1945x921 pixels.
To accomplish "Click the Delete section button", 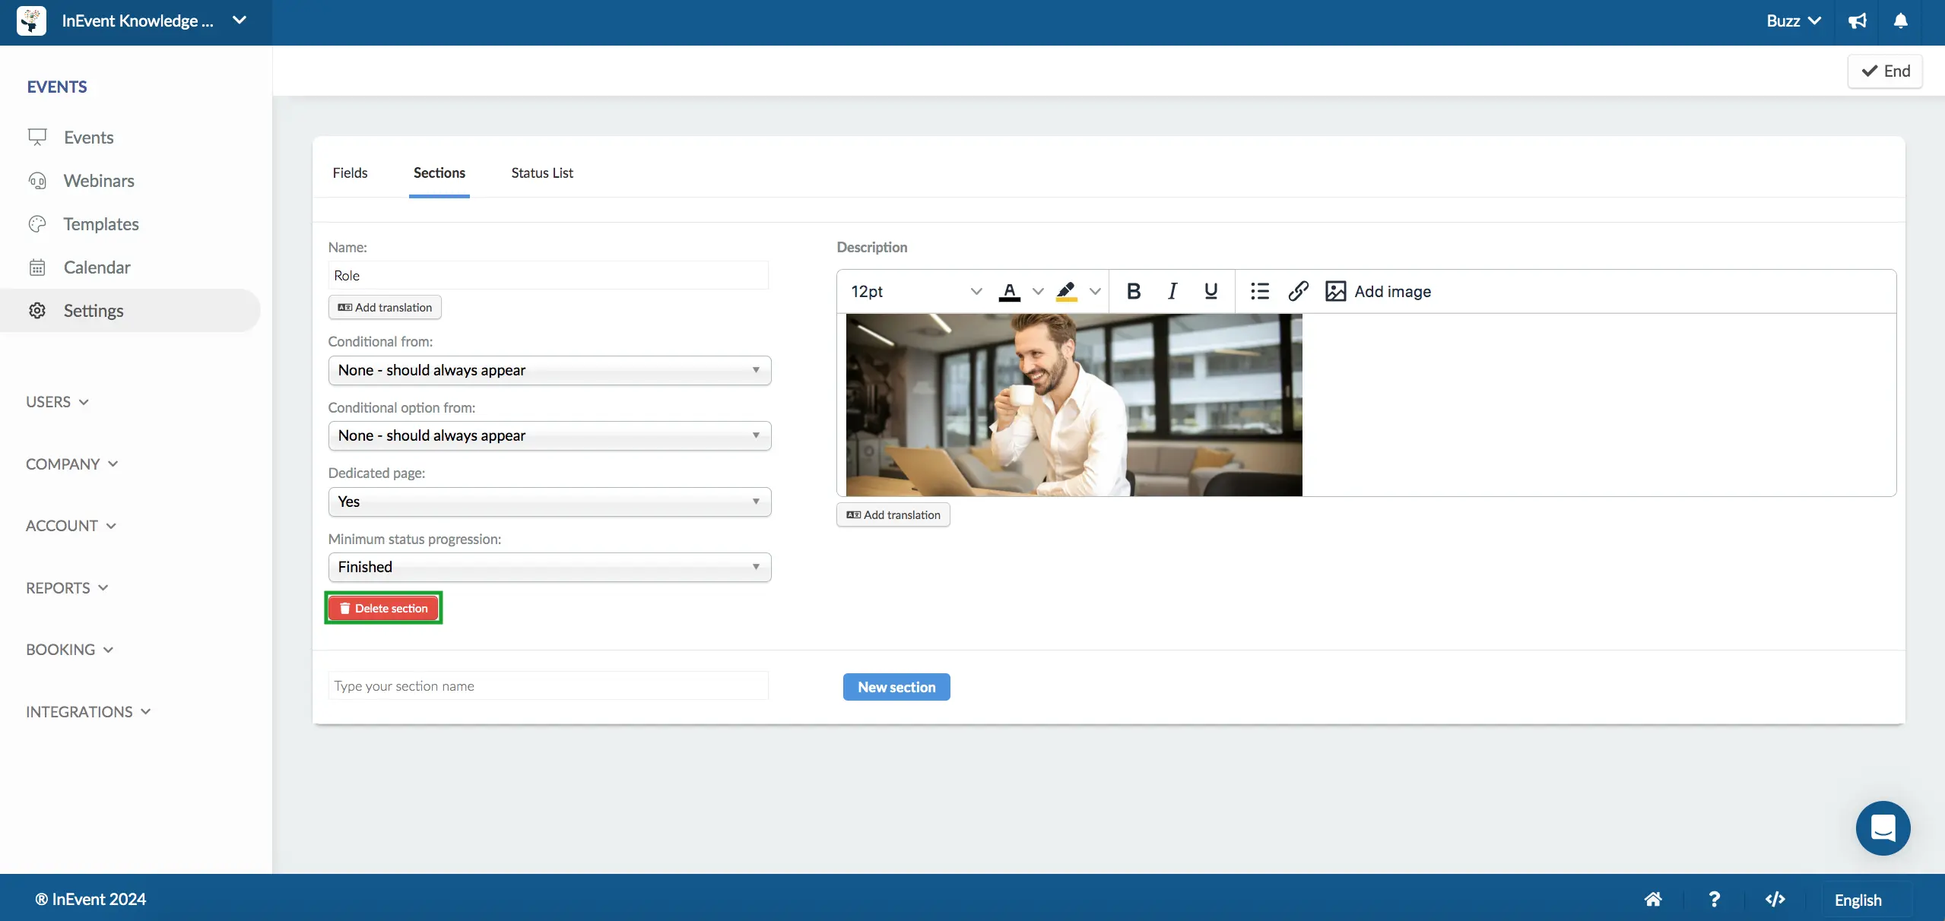I will point(383,607).
